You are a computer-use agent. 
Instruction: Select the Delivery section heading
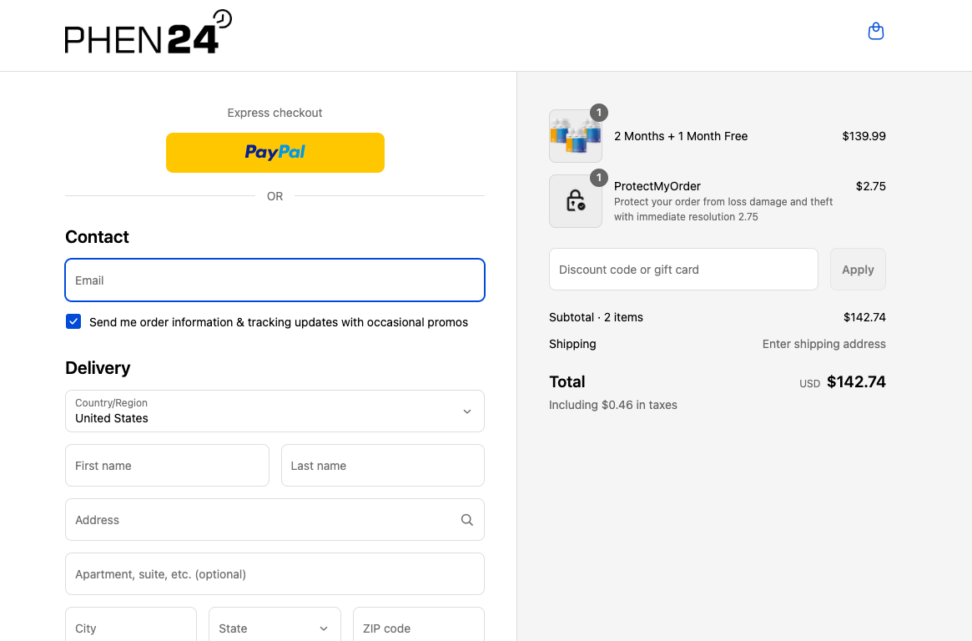[x=98, y=368]
